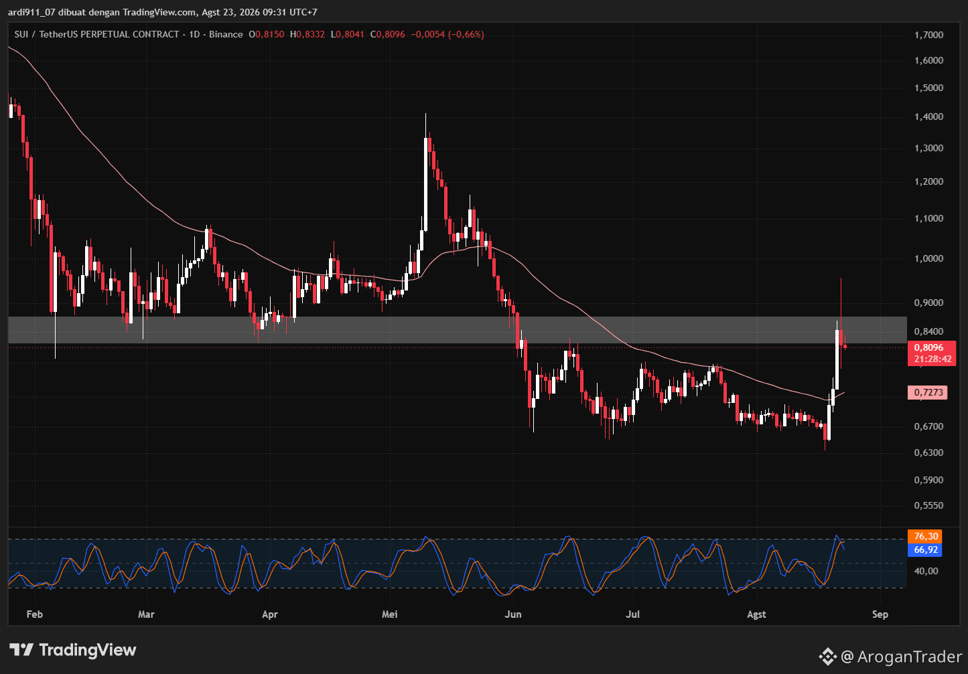Click the 1,0000 price axis label
Viewport: 968px width, 674px height.
pyautogui.click(x=928, y=258)
